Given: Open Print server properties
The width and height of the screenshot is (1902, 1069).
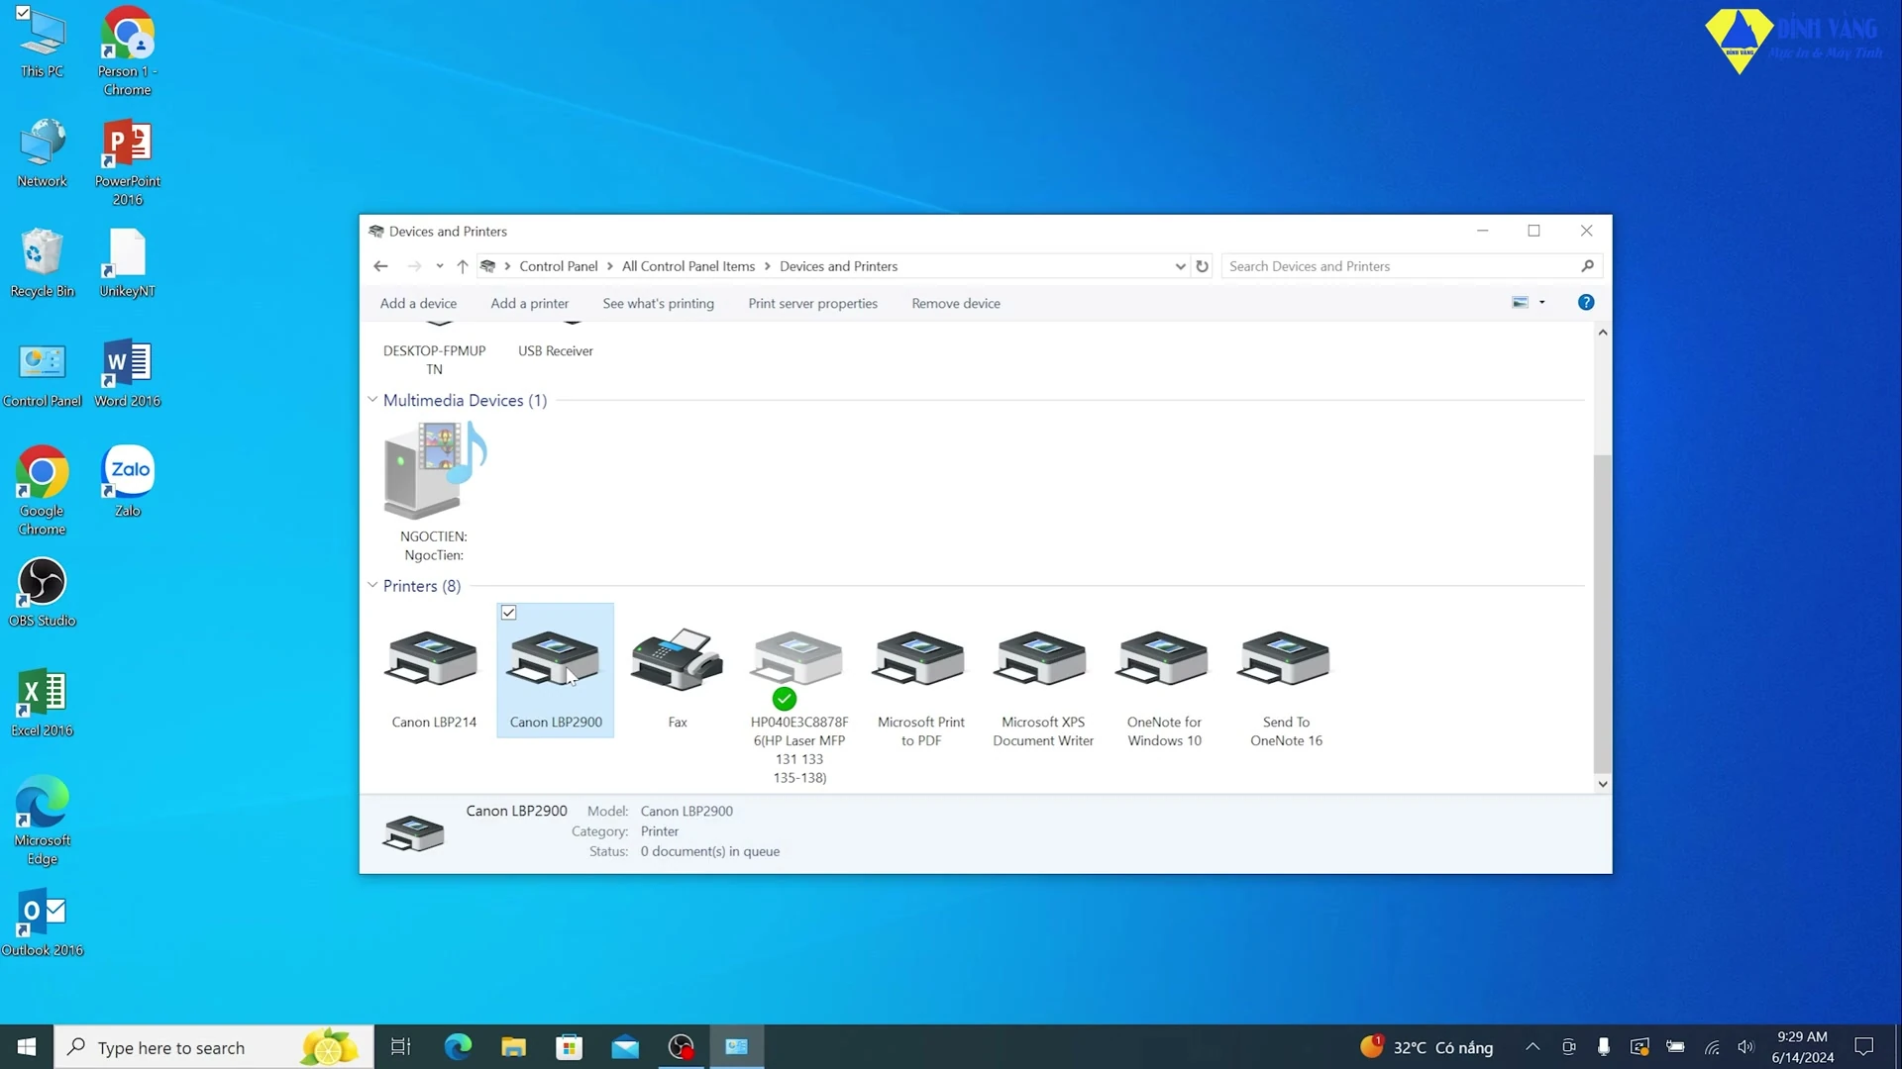Looking at the screenshot, I should point(812,304).
